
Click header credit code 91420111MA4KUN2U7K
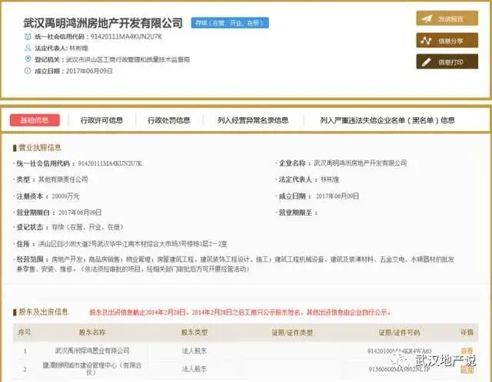pyautogui.click(x=126, y=37)
